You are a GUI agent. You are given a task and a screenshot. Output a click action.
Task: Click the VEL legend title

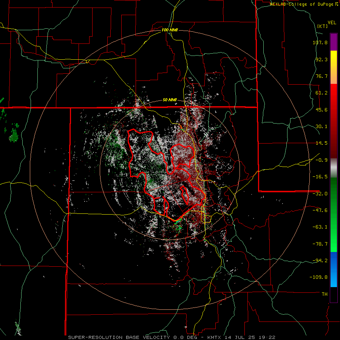tap(332, 23)
